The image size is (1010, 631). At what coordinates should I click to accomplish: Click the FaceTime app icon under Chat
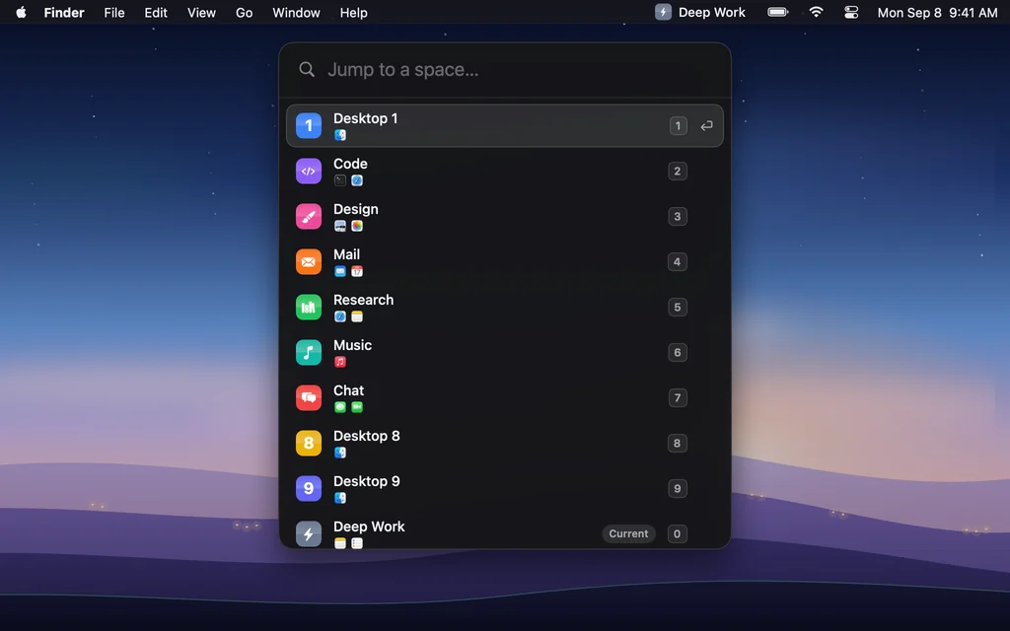point(357,407)
